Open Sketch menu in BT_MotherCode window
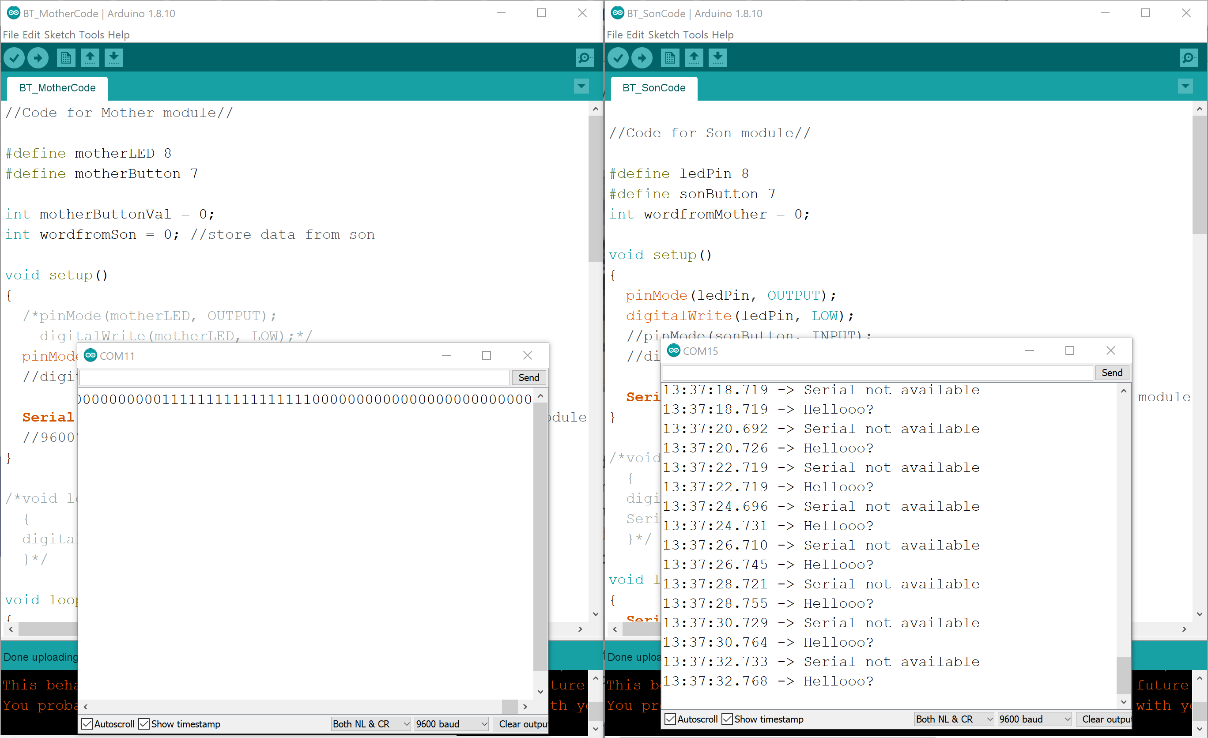Viewport: 1208px width, 738px height. (60, 35)
